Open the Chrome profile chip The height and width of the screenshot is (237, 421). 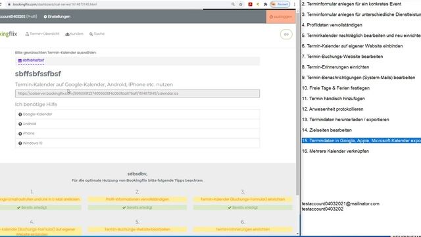coord(280,5)
